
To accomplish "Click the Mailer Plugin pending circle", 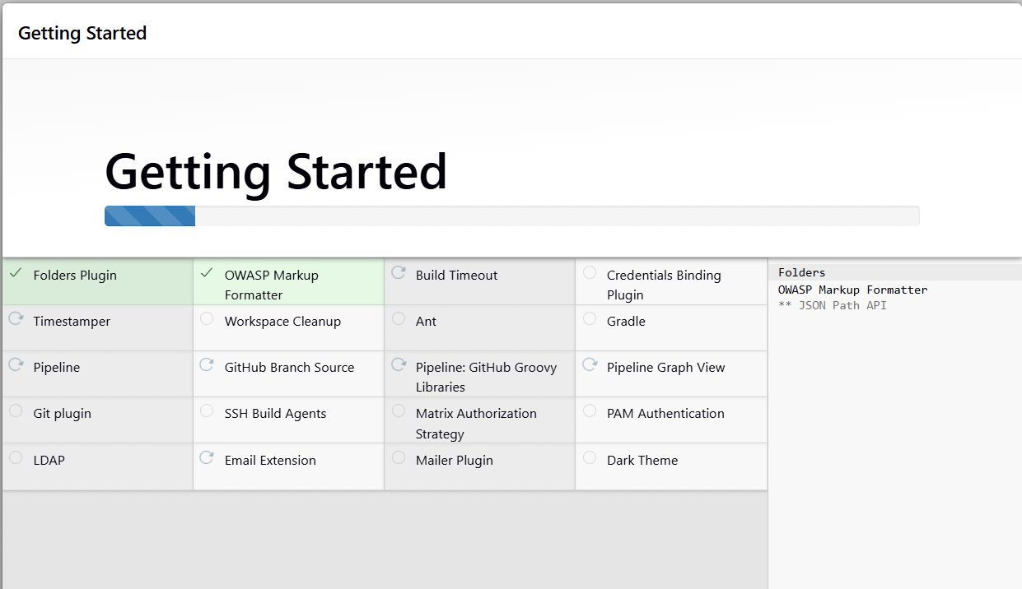I will tap(398, 457).
